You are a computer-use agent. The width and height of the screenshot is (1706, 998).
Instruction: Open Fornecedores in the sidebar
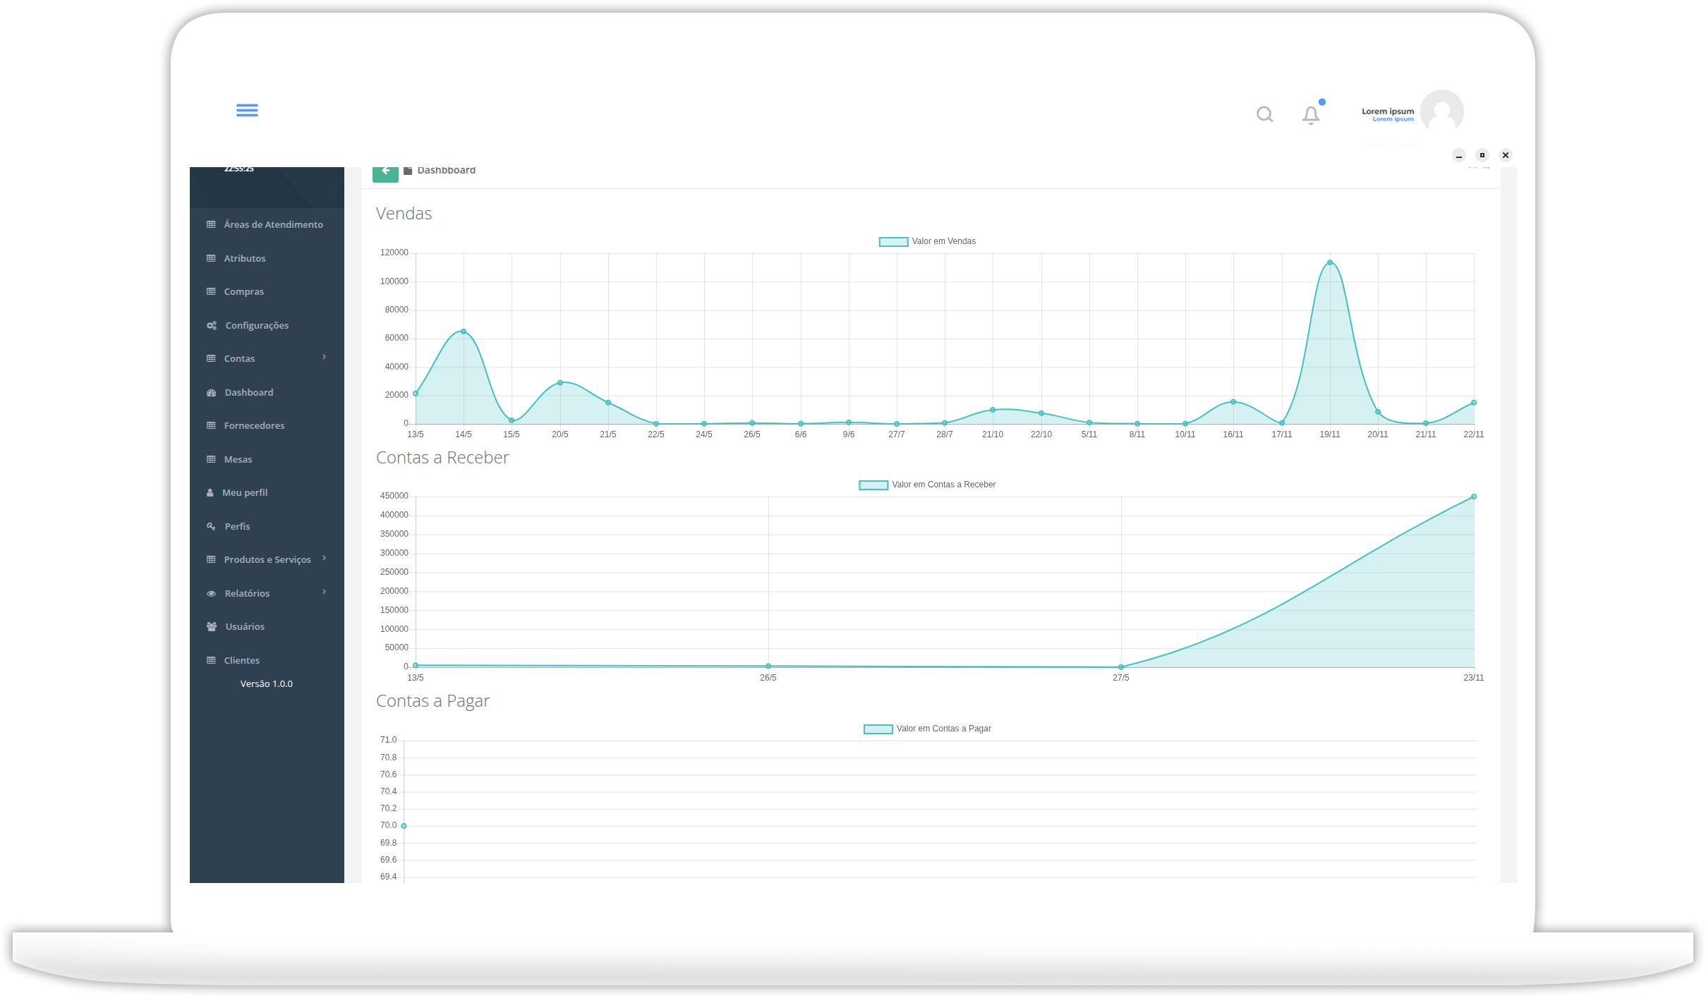[254, 426]
